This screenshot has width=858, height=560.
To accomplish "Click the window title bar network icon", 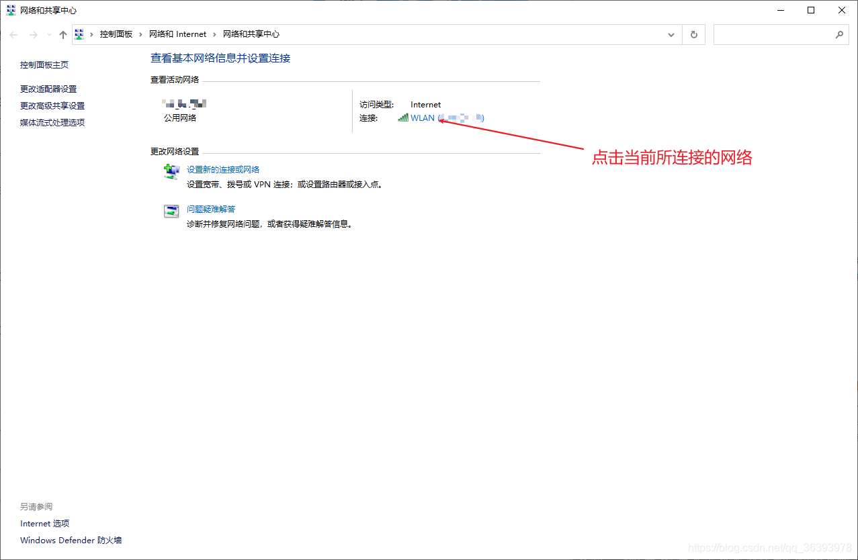I will 11,10.
